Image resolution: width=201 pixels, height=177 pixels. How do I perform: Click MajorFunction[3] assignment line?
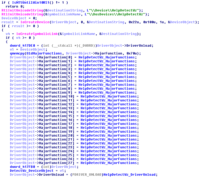[x=73, y=69]
